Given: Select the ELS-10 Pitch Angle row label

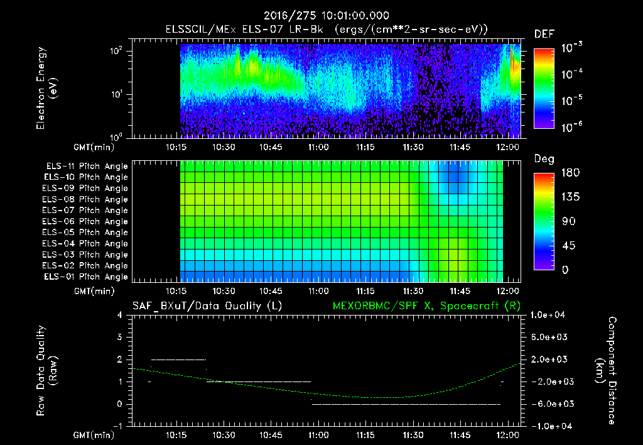Looking at the screenshot, I should pos(86,177).
